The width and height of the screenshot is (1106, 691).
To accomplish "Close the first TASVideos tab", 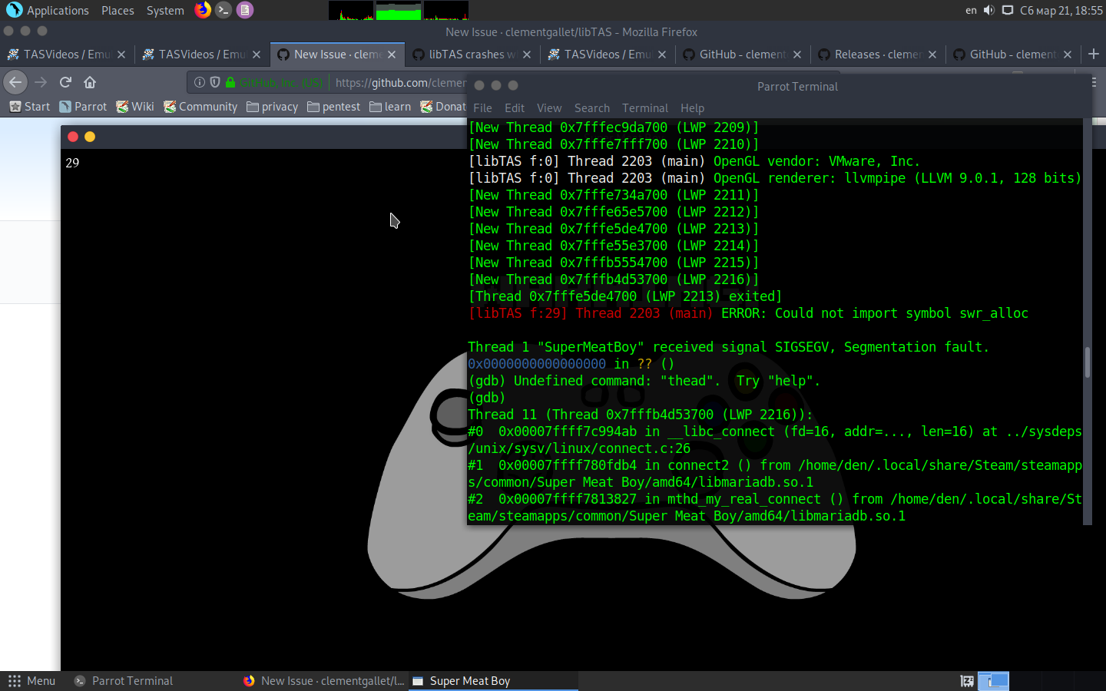I will 121,55.
